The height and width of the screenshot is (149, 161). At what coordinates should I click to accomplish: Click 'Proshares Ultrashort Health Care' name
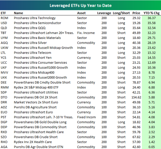(39, 132)
